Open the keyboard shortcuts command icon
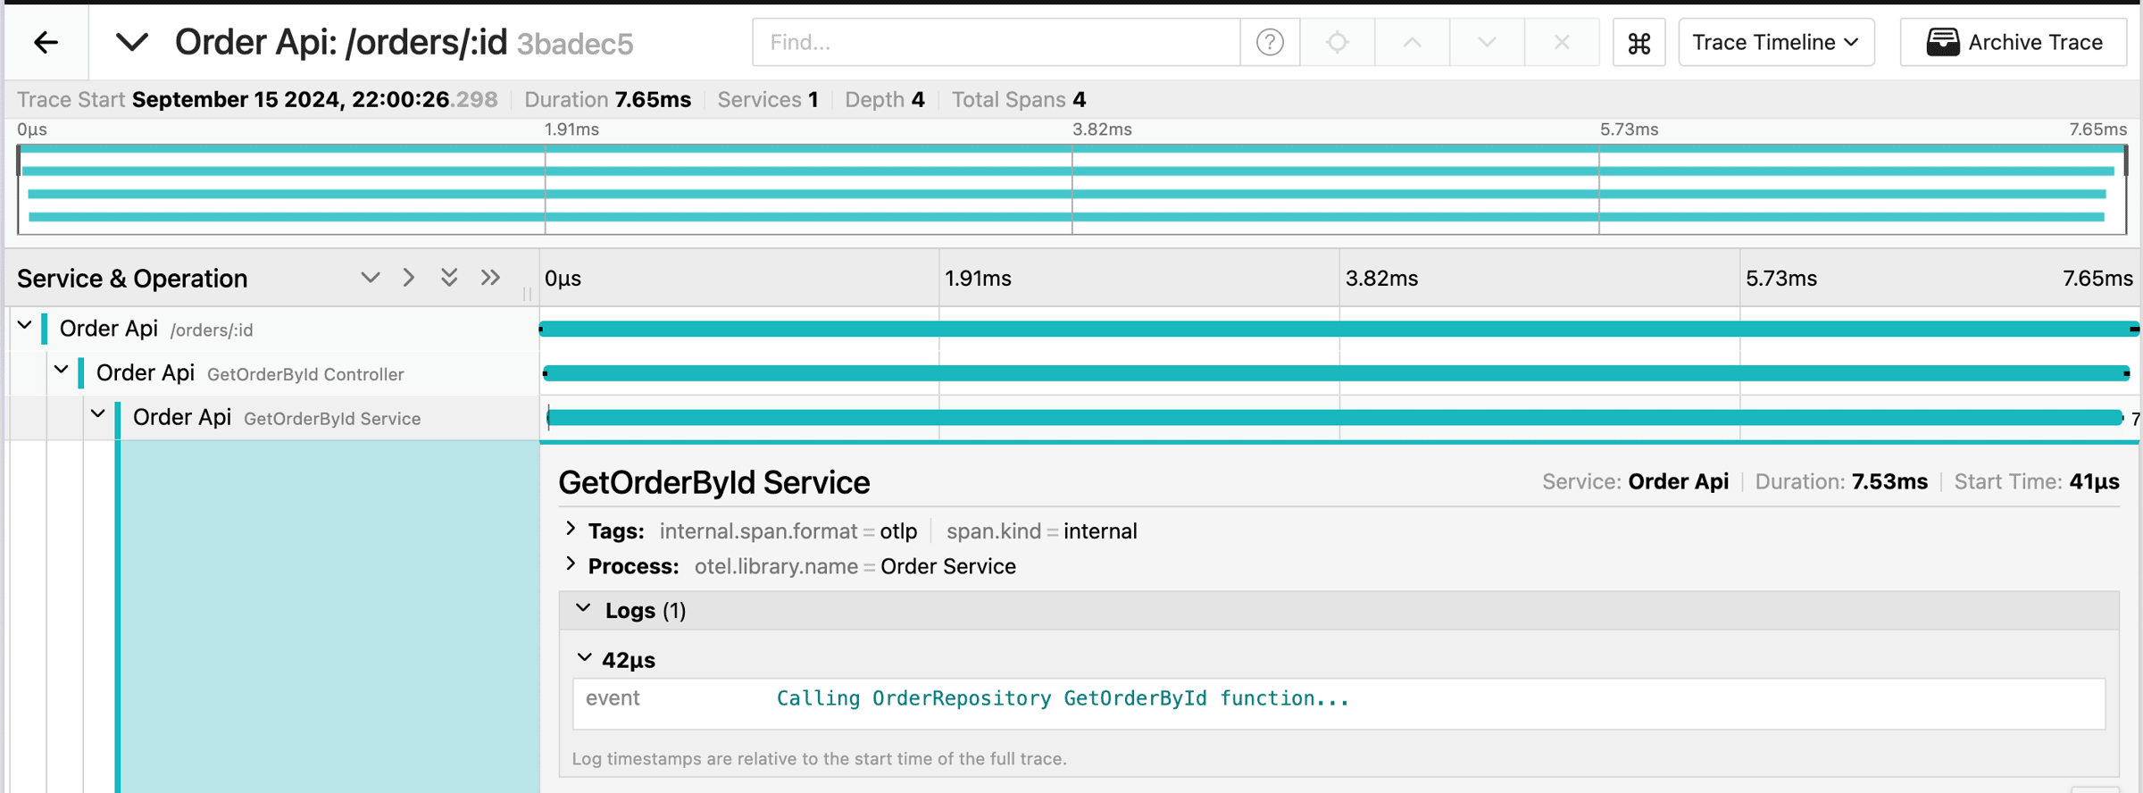 tap(1639, 43)
